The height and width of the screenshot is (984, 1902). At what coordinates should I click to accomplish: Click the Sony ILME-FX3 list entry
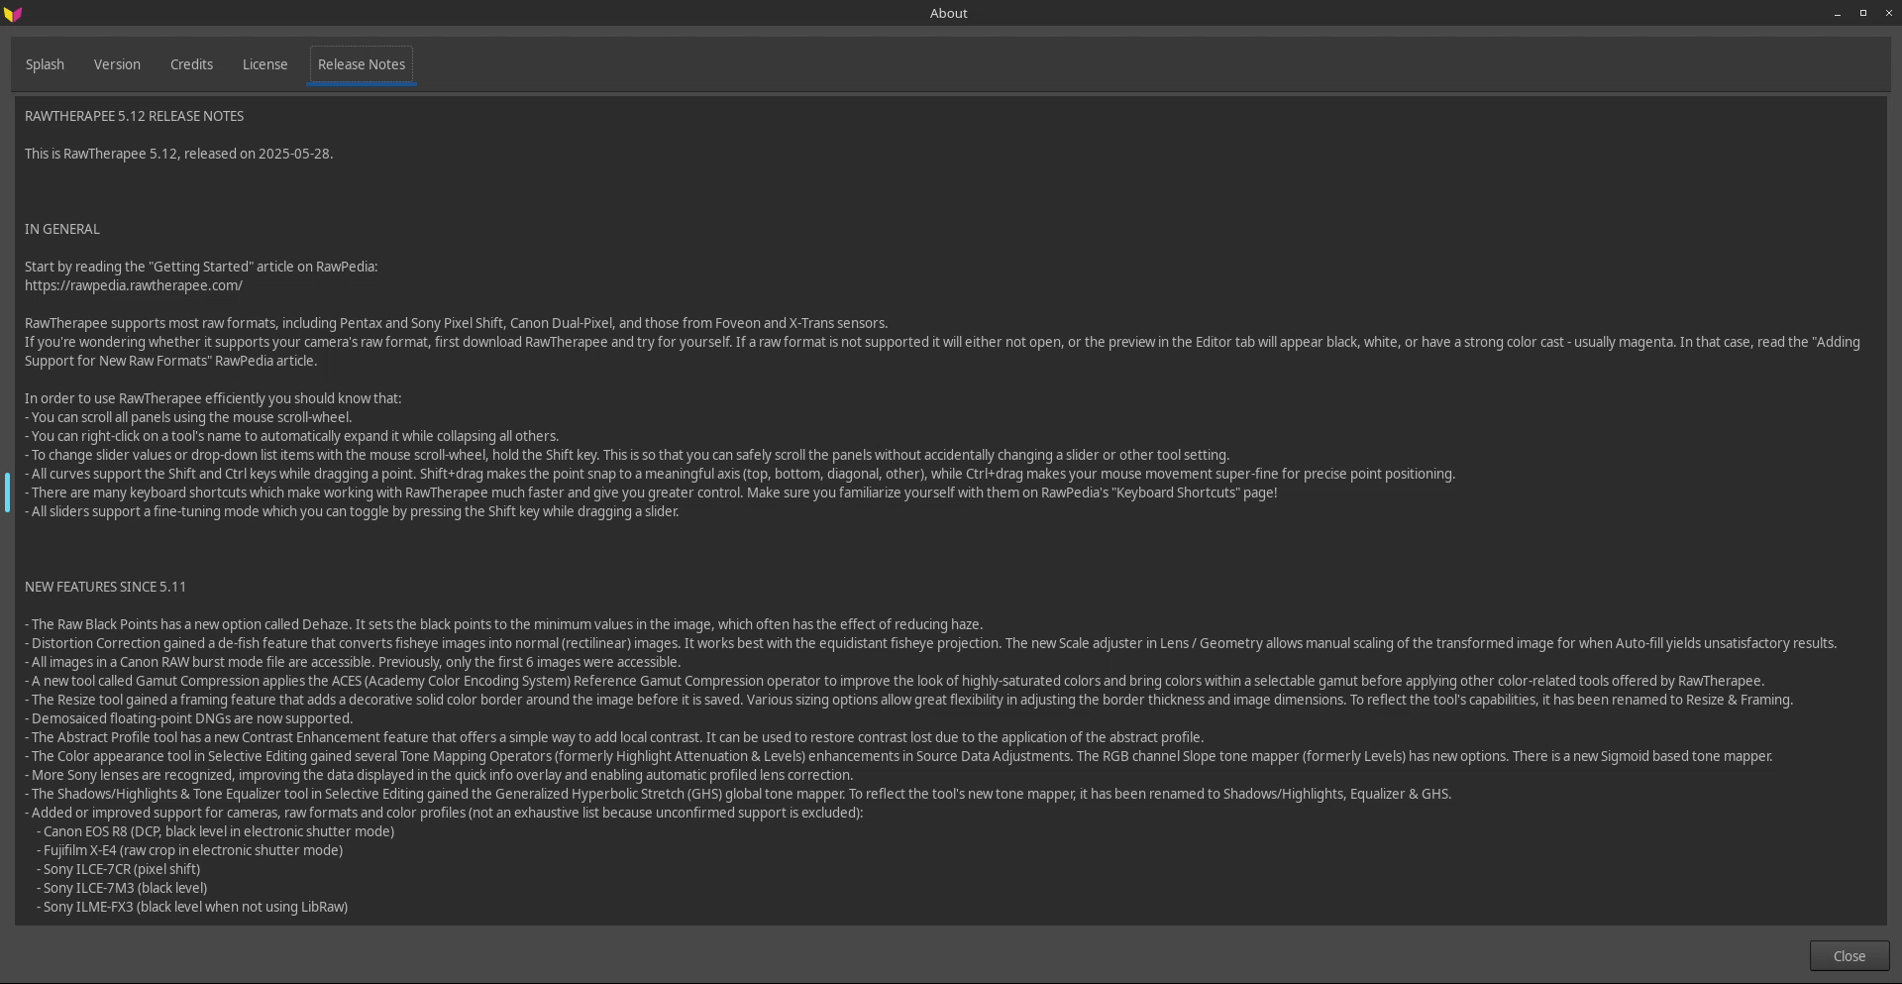point(192,907)
